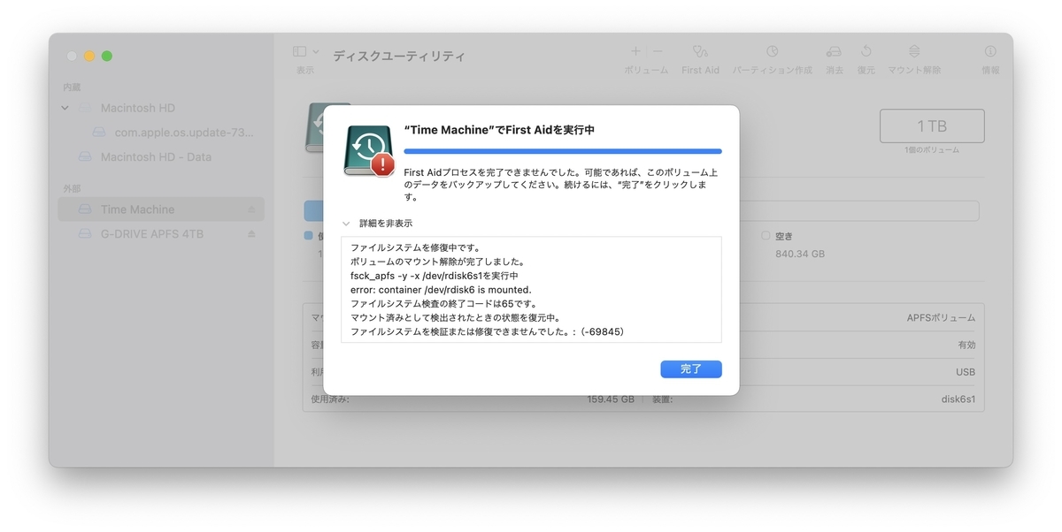The width and height of the screenshot is (1062, 532).
Task: Click the First Aid progress bar
Action: [563, 152]
